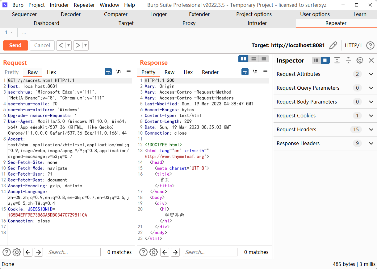This screenshot has width=377, height=269.
Task: Click the HTTP/1 protocol selector
Action: click(x=353, y=45)
